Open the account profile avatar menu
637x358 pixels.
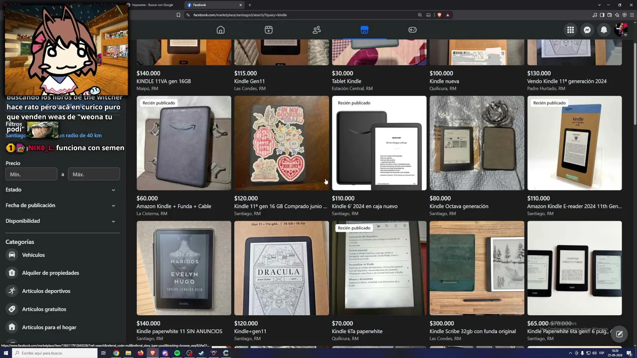click(621, 30)
